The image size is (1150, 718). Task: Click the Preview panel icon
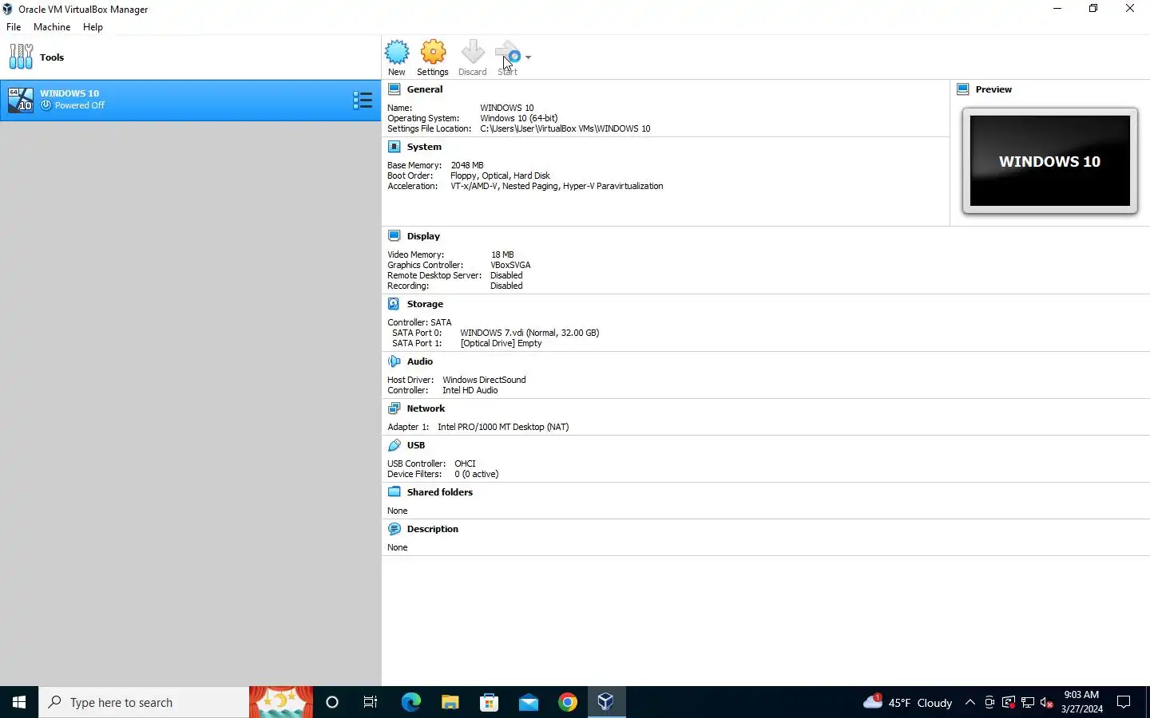(962, 89)
